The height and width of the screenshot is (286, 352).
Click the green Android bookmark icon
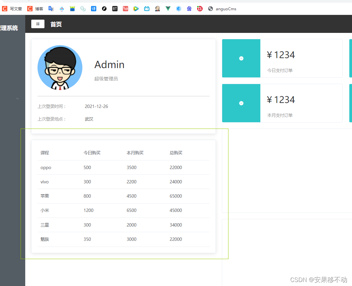[x=72, y=9]
